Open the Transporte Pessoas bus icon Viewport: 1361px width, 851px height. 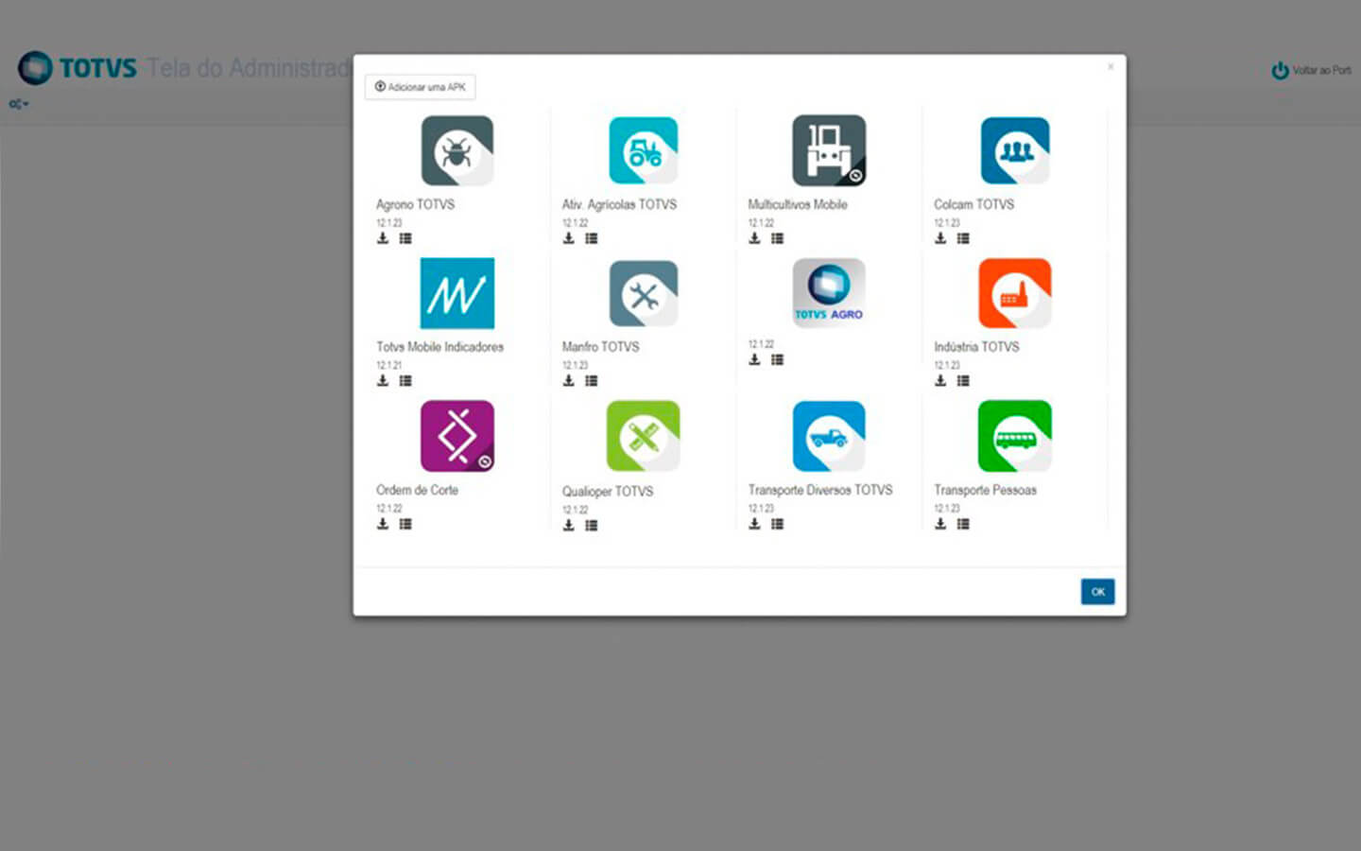(x=1014, y=436)
